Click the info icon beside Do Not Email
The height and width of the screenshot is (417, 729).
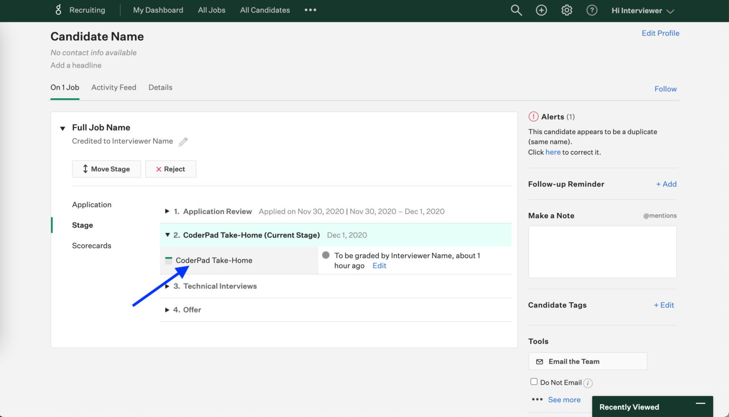(588, 383)
